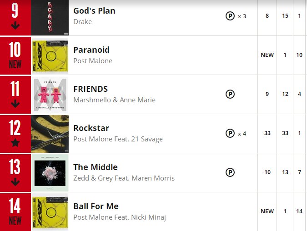Open the Paranoid yellow album artwork
307x231 pixels.
click(50, 55)
